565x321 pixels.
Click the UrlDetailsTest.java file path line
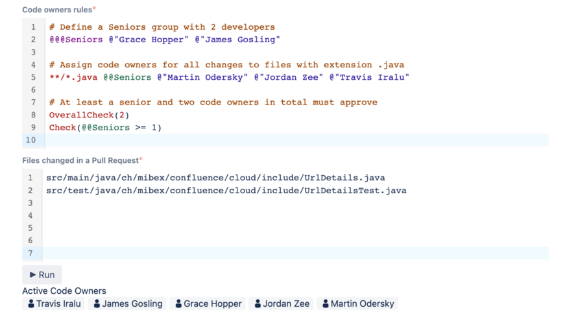click(226, 190)
